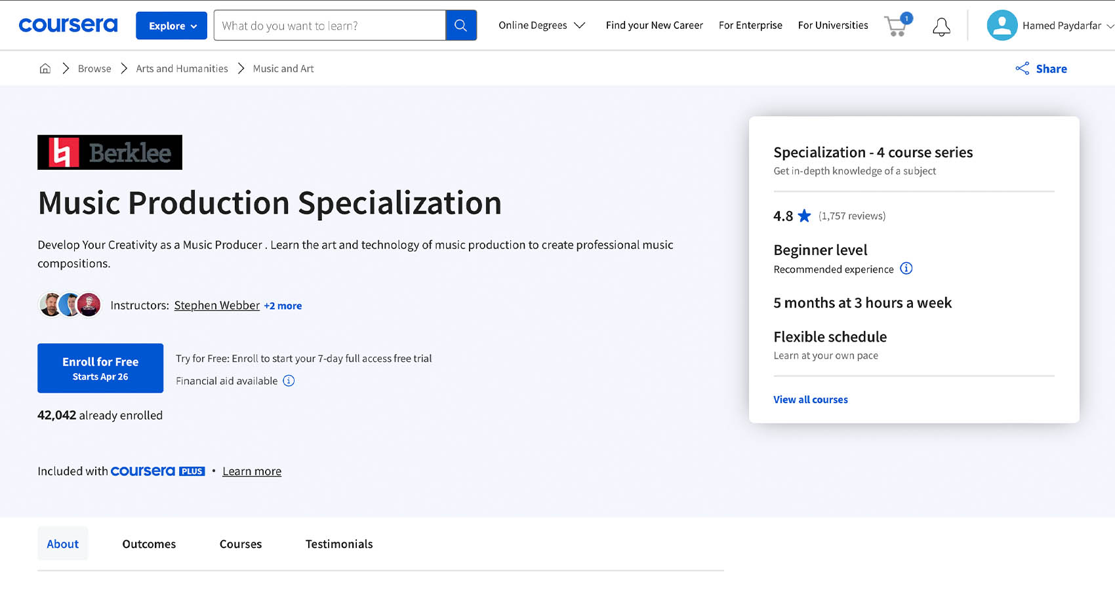Click the Music Production Specialization title
Image resolution: width=1115 pixels, height=590 pixels.
(270, 203)
